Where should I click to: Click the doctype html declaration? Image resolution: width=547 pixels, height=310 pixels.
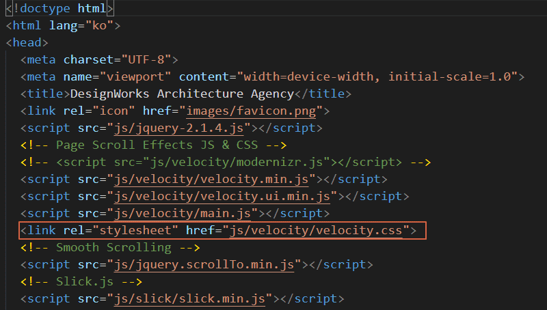click(59, 8)
